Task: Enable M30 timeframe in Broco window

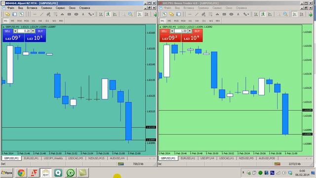Action: click(x=183, y=21)
